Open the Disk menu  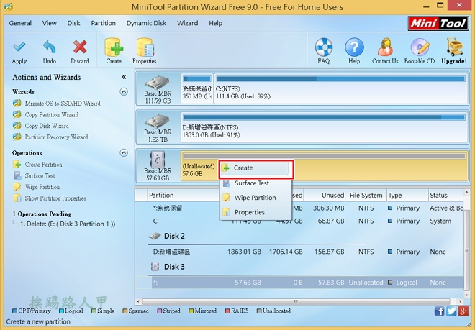coord(73,23)
